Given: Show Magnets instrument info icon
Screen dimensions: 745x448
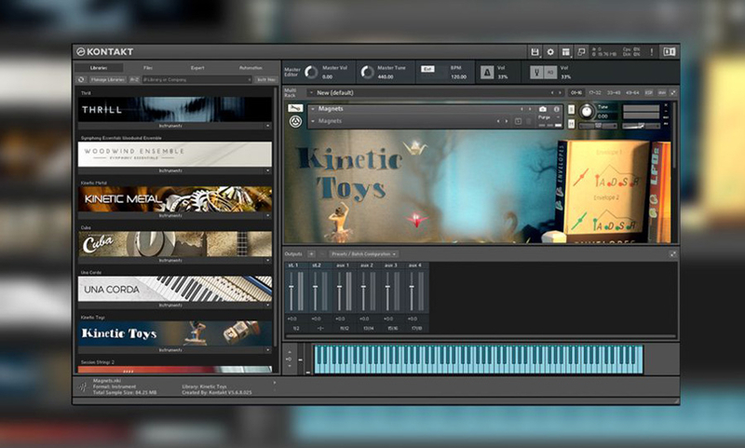Looking at the screenshot, I should [556, 109].
